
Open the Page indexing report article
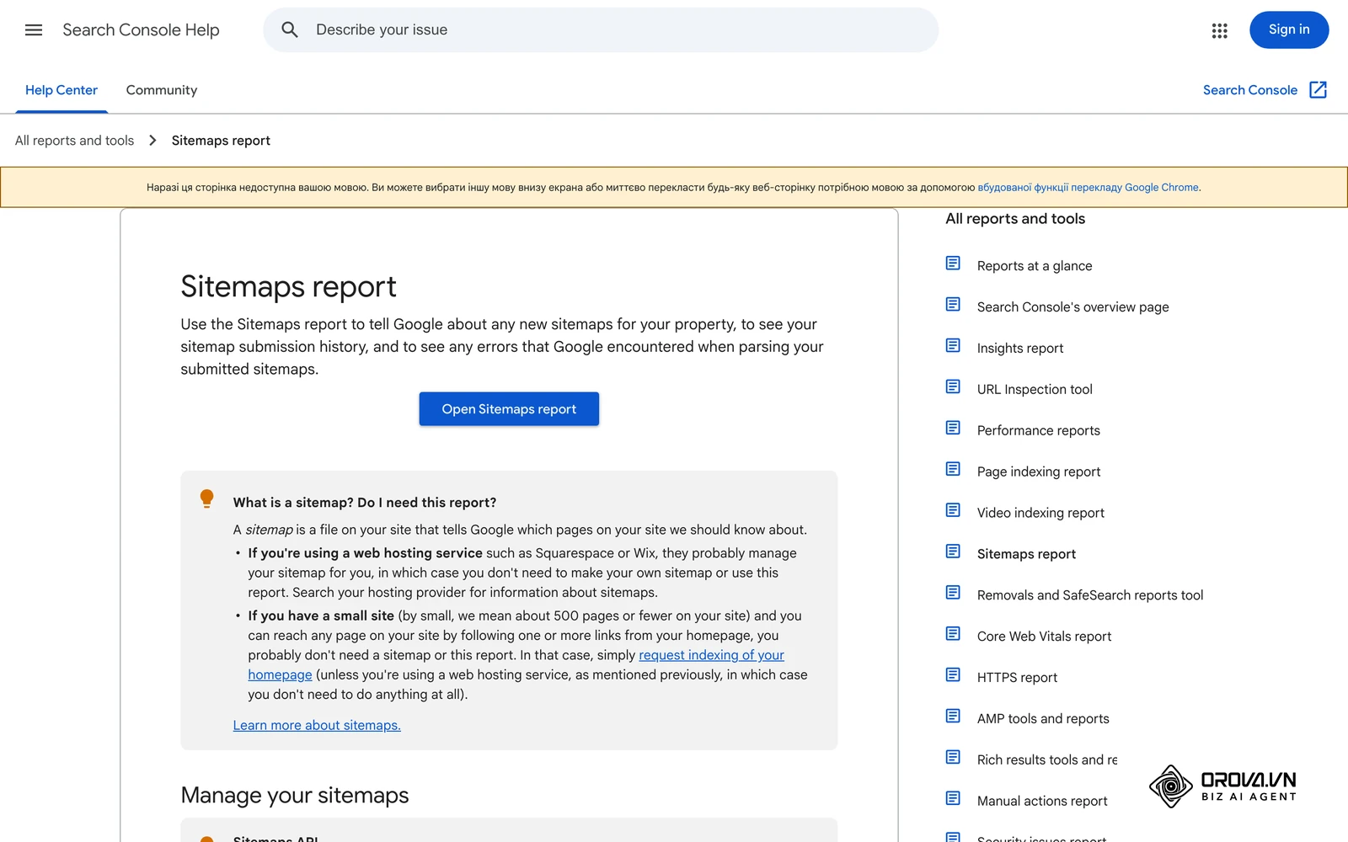pyautogui.click(x=1039, y=472)
